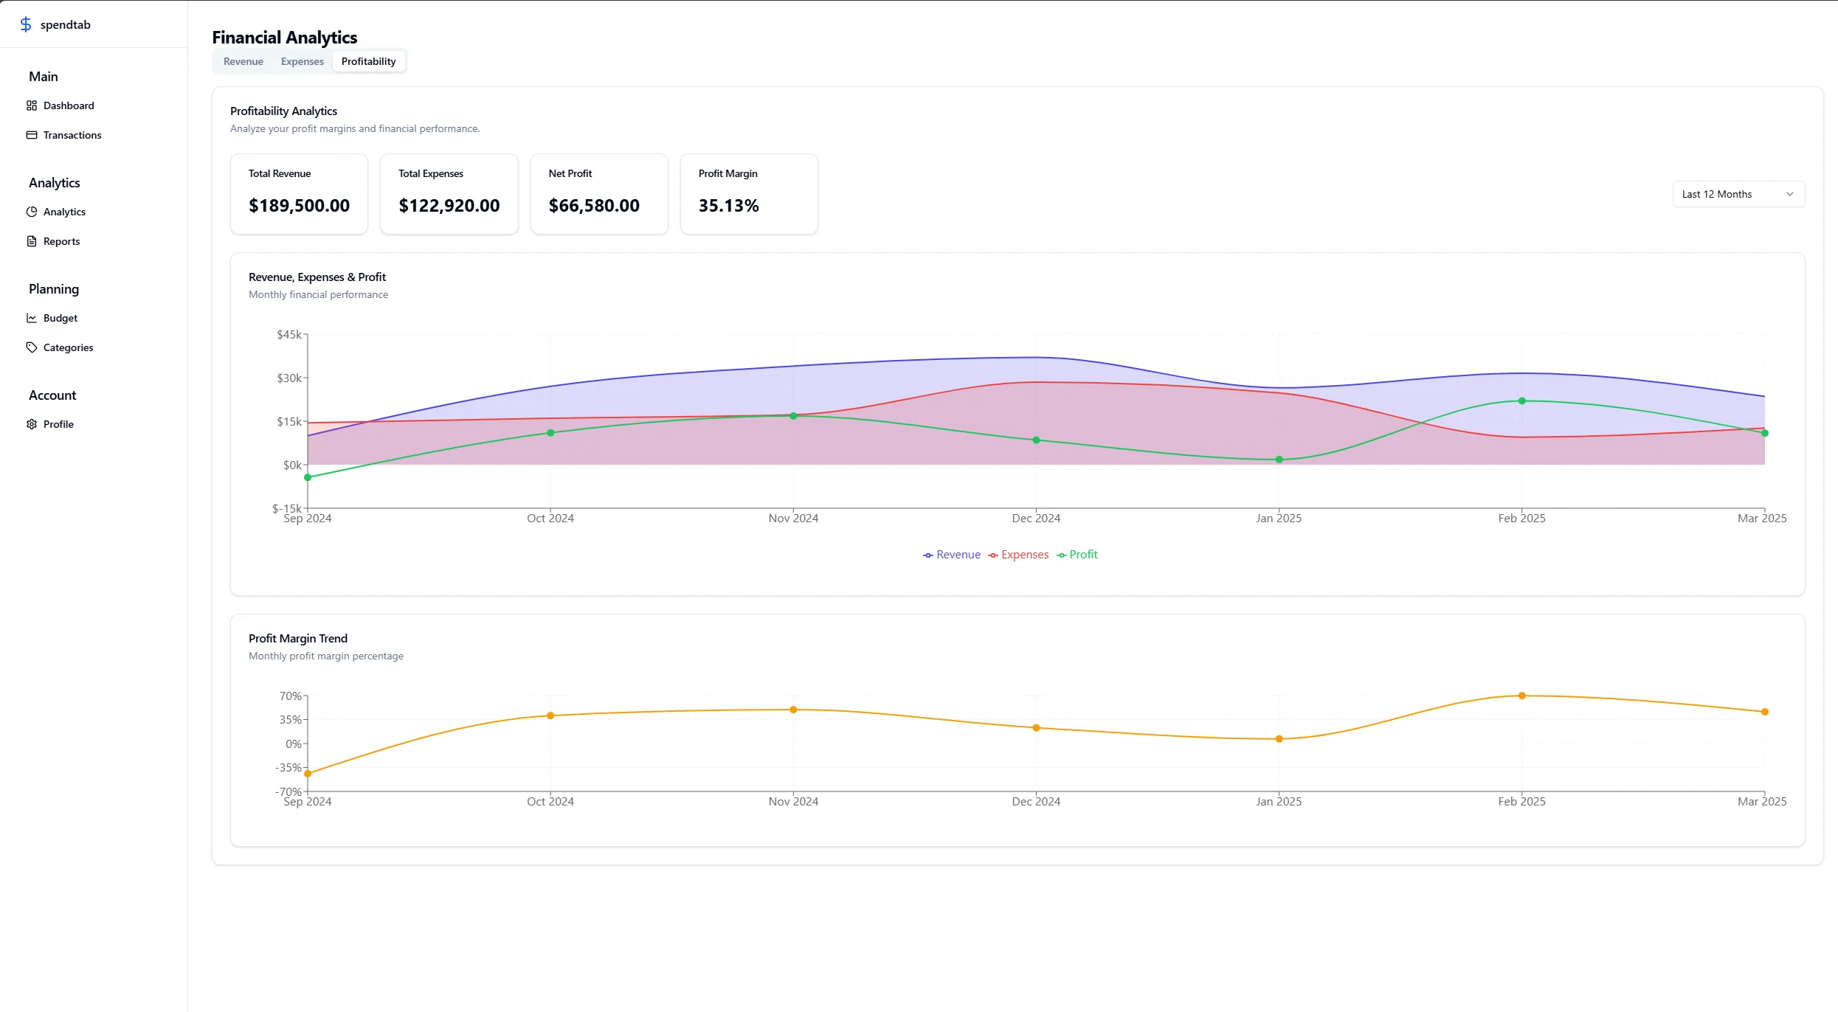The height and width of the screenshot is (1012, 1838).
Task: Click the Dashboard grid icon
Action: tap(32, 105)
